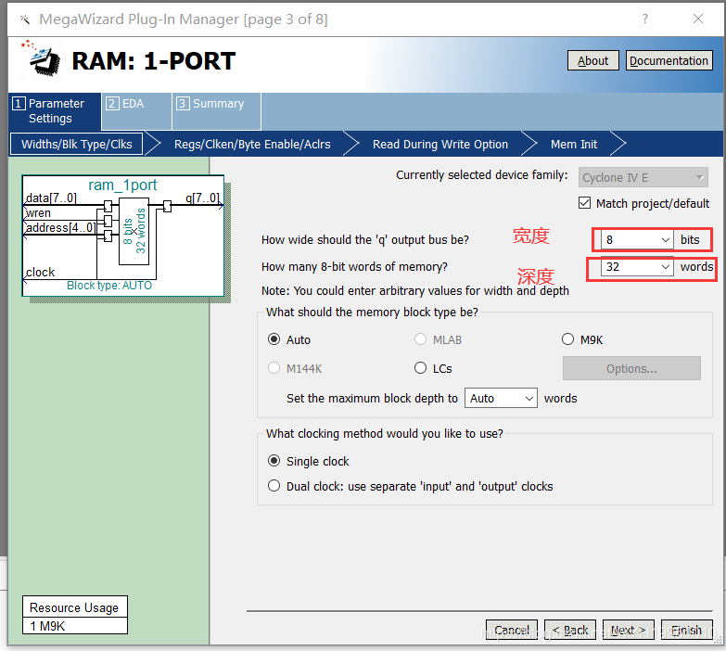Click the Block type: AUTO label
Viewport: 726px width, 651px height.
point(109,286)
